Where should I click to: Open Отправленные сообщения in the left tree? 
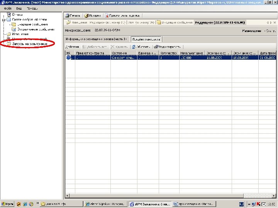(36, 29)
